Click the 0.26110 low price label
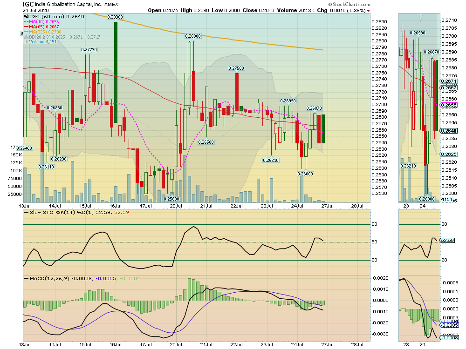The width and height of the screenshot is (466, 349). pos(46,167)
